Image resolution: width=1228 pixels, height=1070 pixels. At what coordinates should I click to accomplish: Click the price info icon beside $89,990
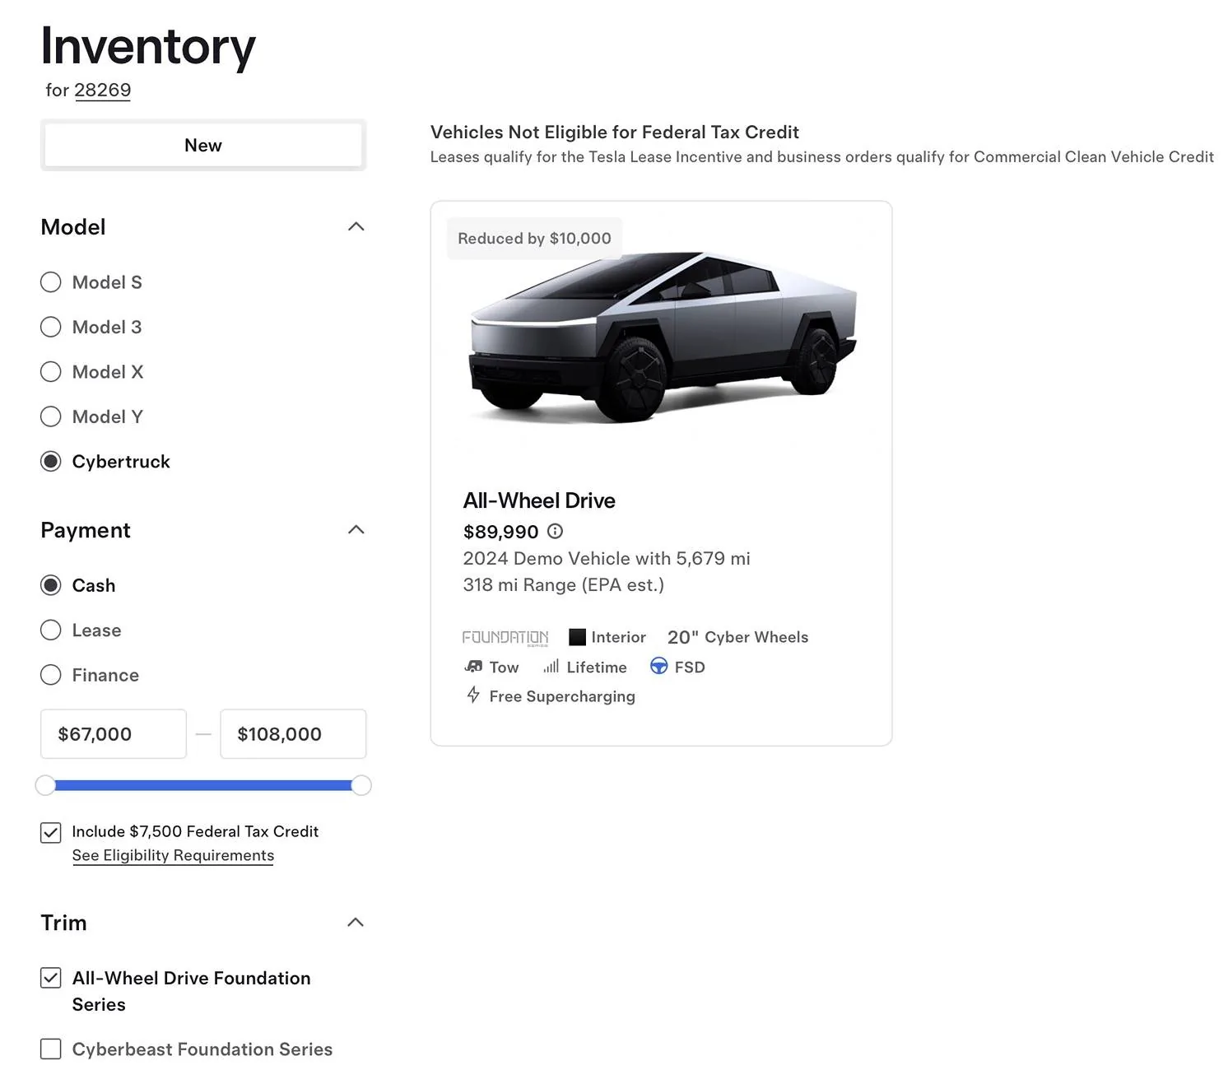tap(555, 532)
